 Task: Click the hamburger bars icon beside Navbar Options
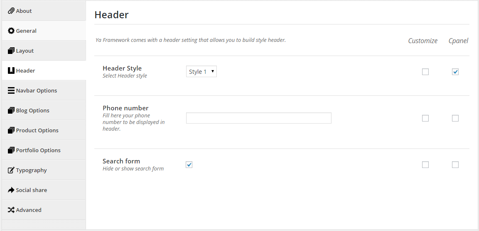(11, 91)
